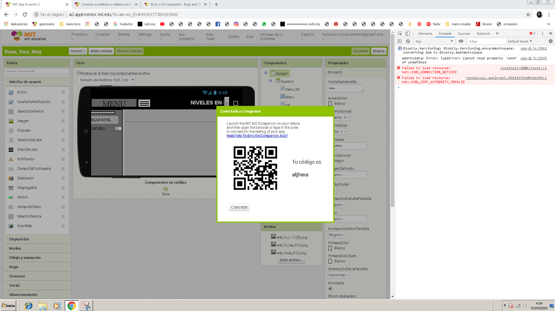Viewport: 555px width, 311px height.
Task: Choose the VisorDeLista palette icon
Action: (x=11, y=150)
